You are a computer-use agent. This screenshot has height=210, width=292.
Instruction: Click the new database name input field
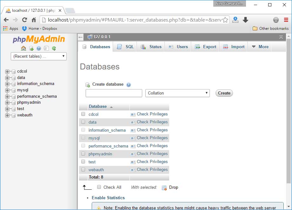click(114, 93)
